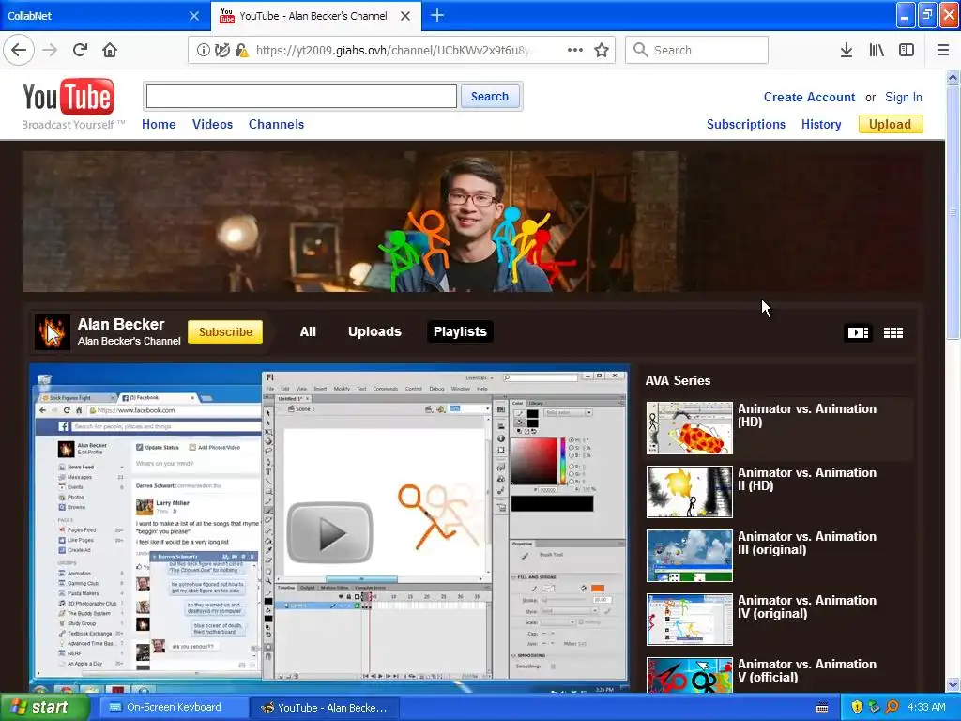Select YouTube - Alan Becker taskbar button

(325, 708)
